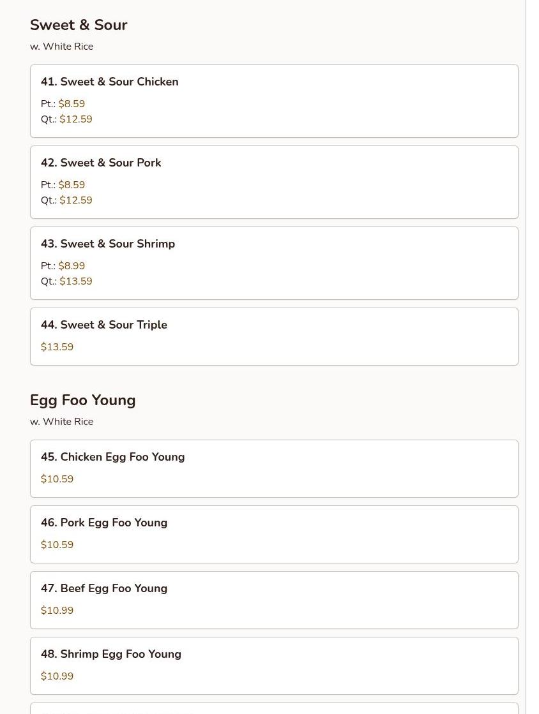
Task: Choose the 43. Sweet & Sour Shrimp title
Action: 108,244
